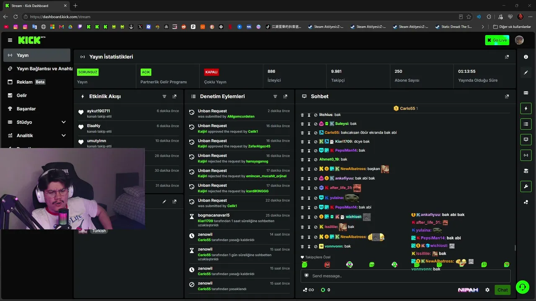Click the browser back arrow
The width and height of the screenshot is (536, 301).
point(5,17)
